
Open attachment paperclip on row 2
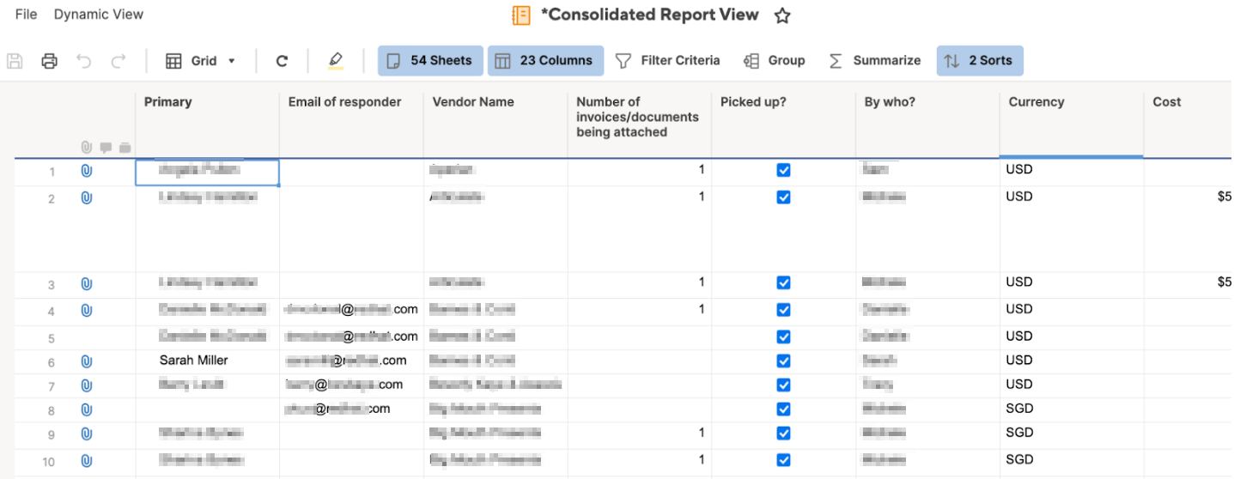(x=86, y=198)
